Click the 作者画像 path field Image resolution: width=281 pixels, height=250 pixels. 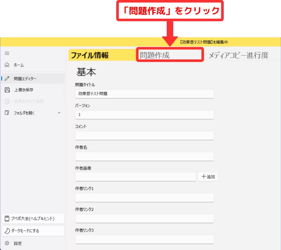(x=136, y=177)
